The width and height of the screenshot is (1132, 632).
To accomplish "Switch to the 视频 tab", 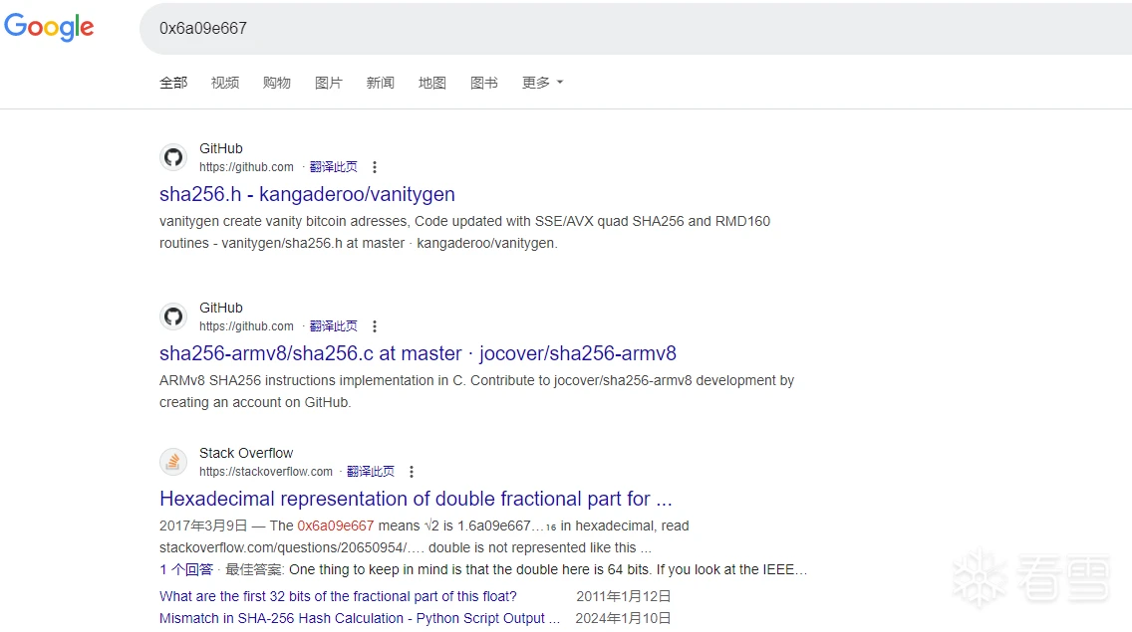I will pyautogui.click(x=225, y=83).
